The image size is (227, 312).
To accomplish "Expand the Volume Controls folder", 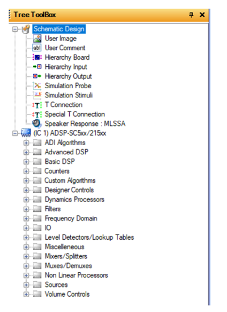I will point(26,294).
